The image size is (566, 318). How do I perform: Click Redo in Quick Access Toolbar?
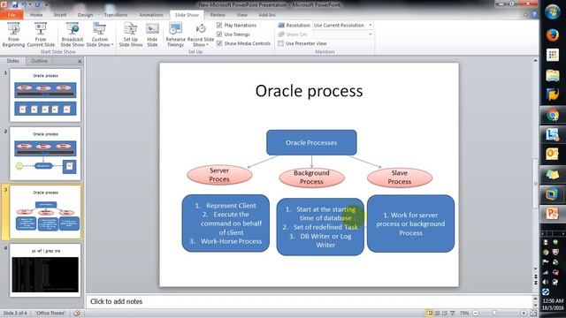click(x=37, y=4)
